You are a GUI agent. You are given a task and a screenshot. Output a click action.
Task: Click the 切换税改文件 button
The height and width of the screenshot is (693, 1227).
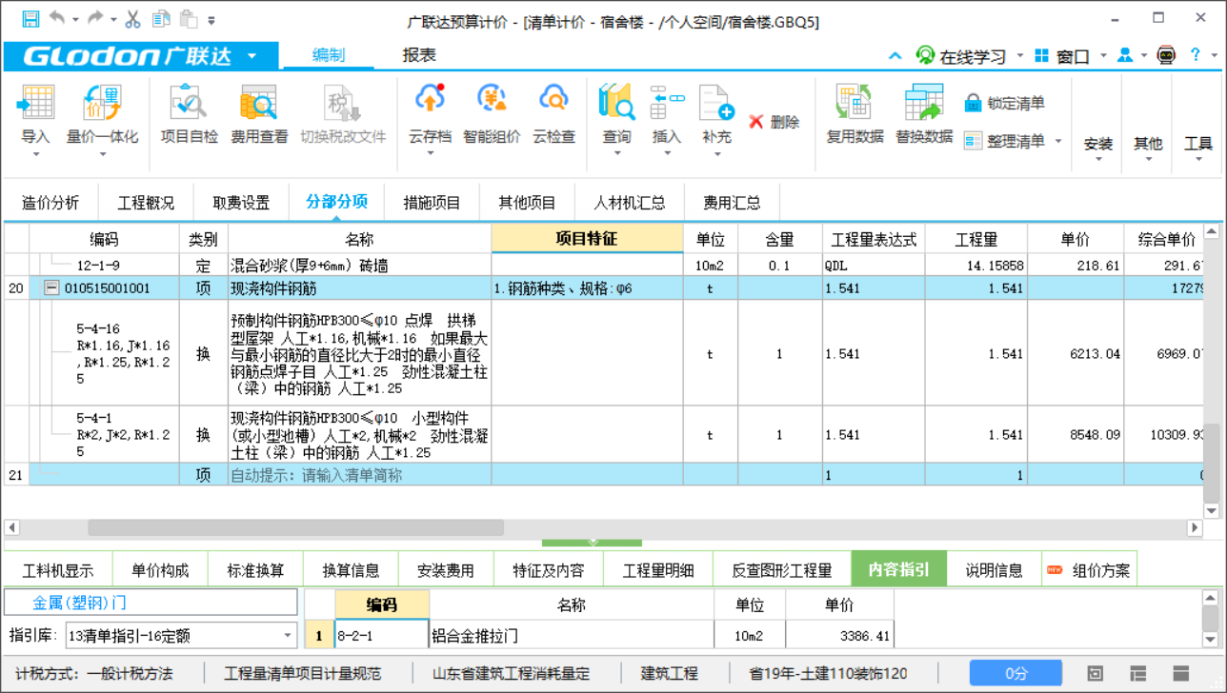pos(343,114)
